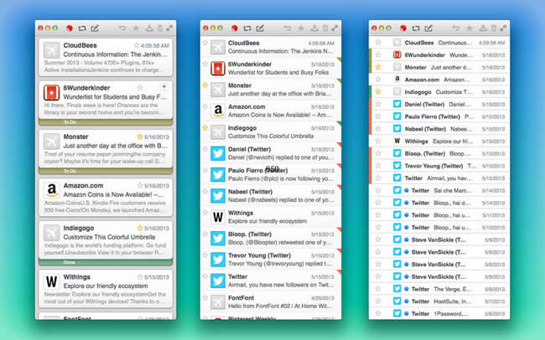The image size is (545, 340).
Task: Click Twitter avatar on Twitter row in two-line list
Action: [x=218, y=281]
